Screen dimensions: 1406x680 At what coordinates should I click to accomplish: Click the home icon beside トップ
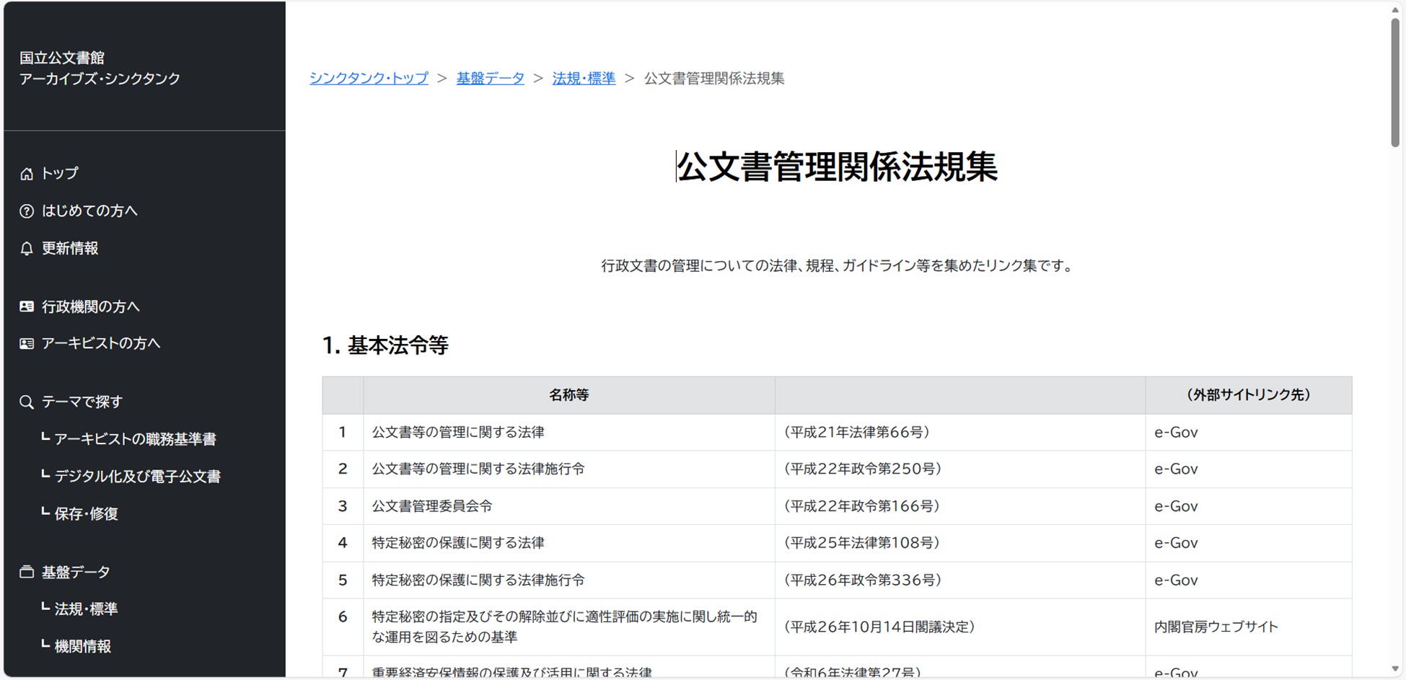click(x=27, y=174)
